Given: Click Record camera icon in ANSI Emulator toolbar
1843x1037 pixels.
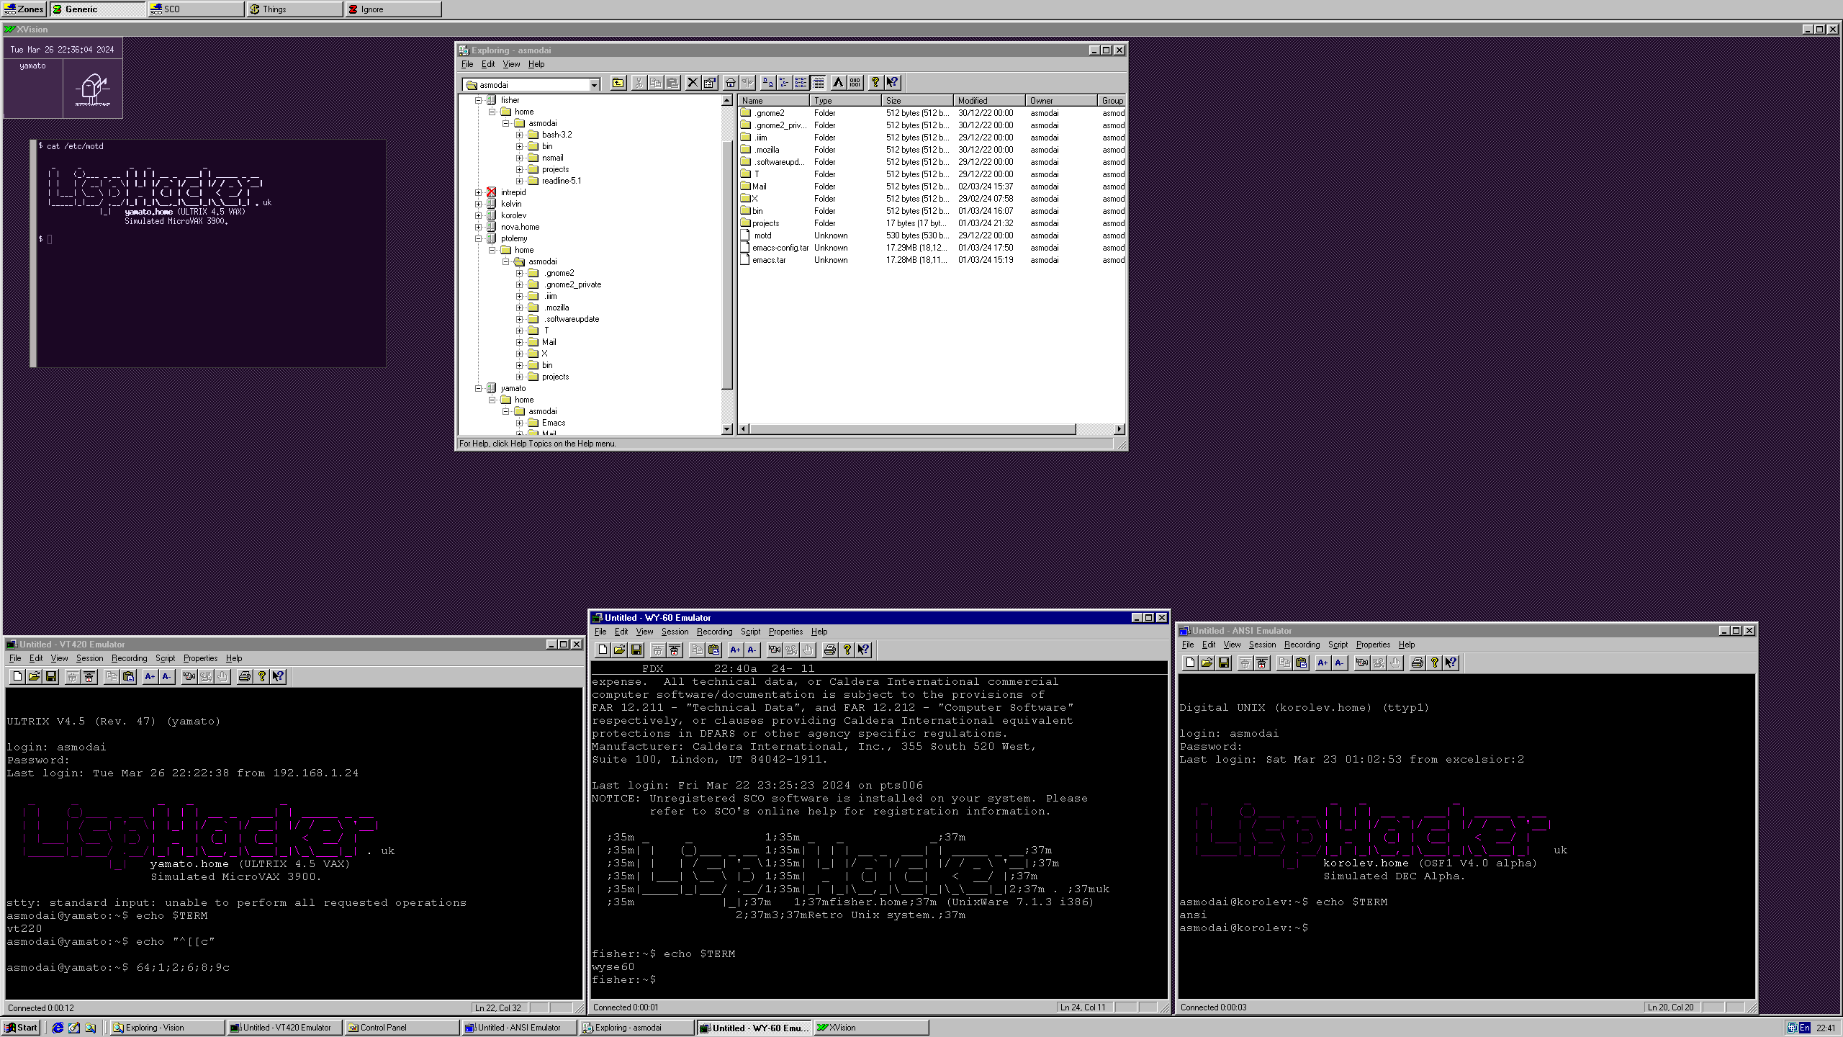Looking at the screenshot, I should tap(1362, 663).
